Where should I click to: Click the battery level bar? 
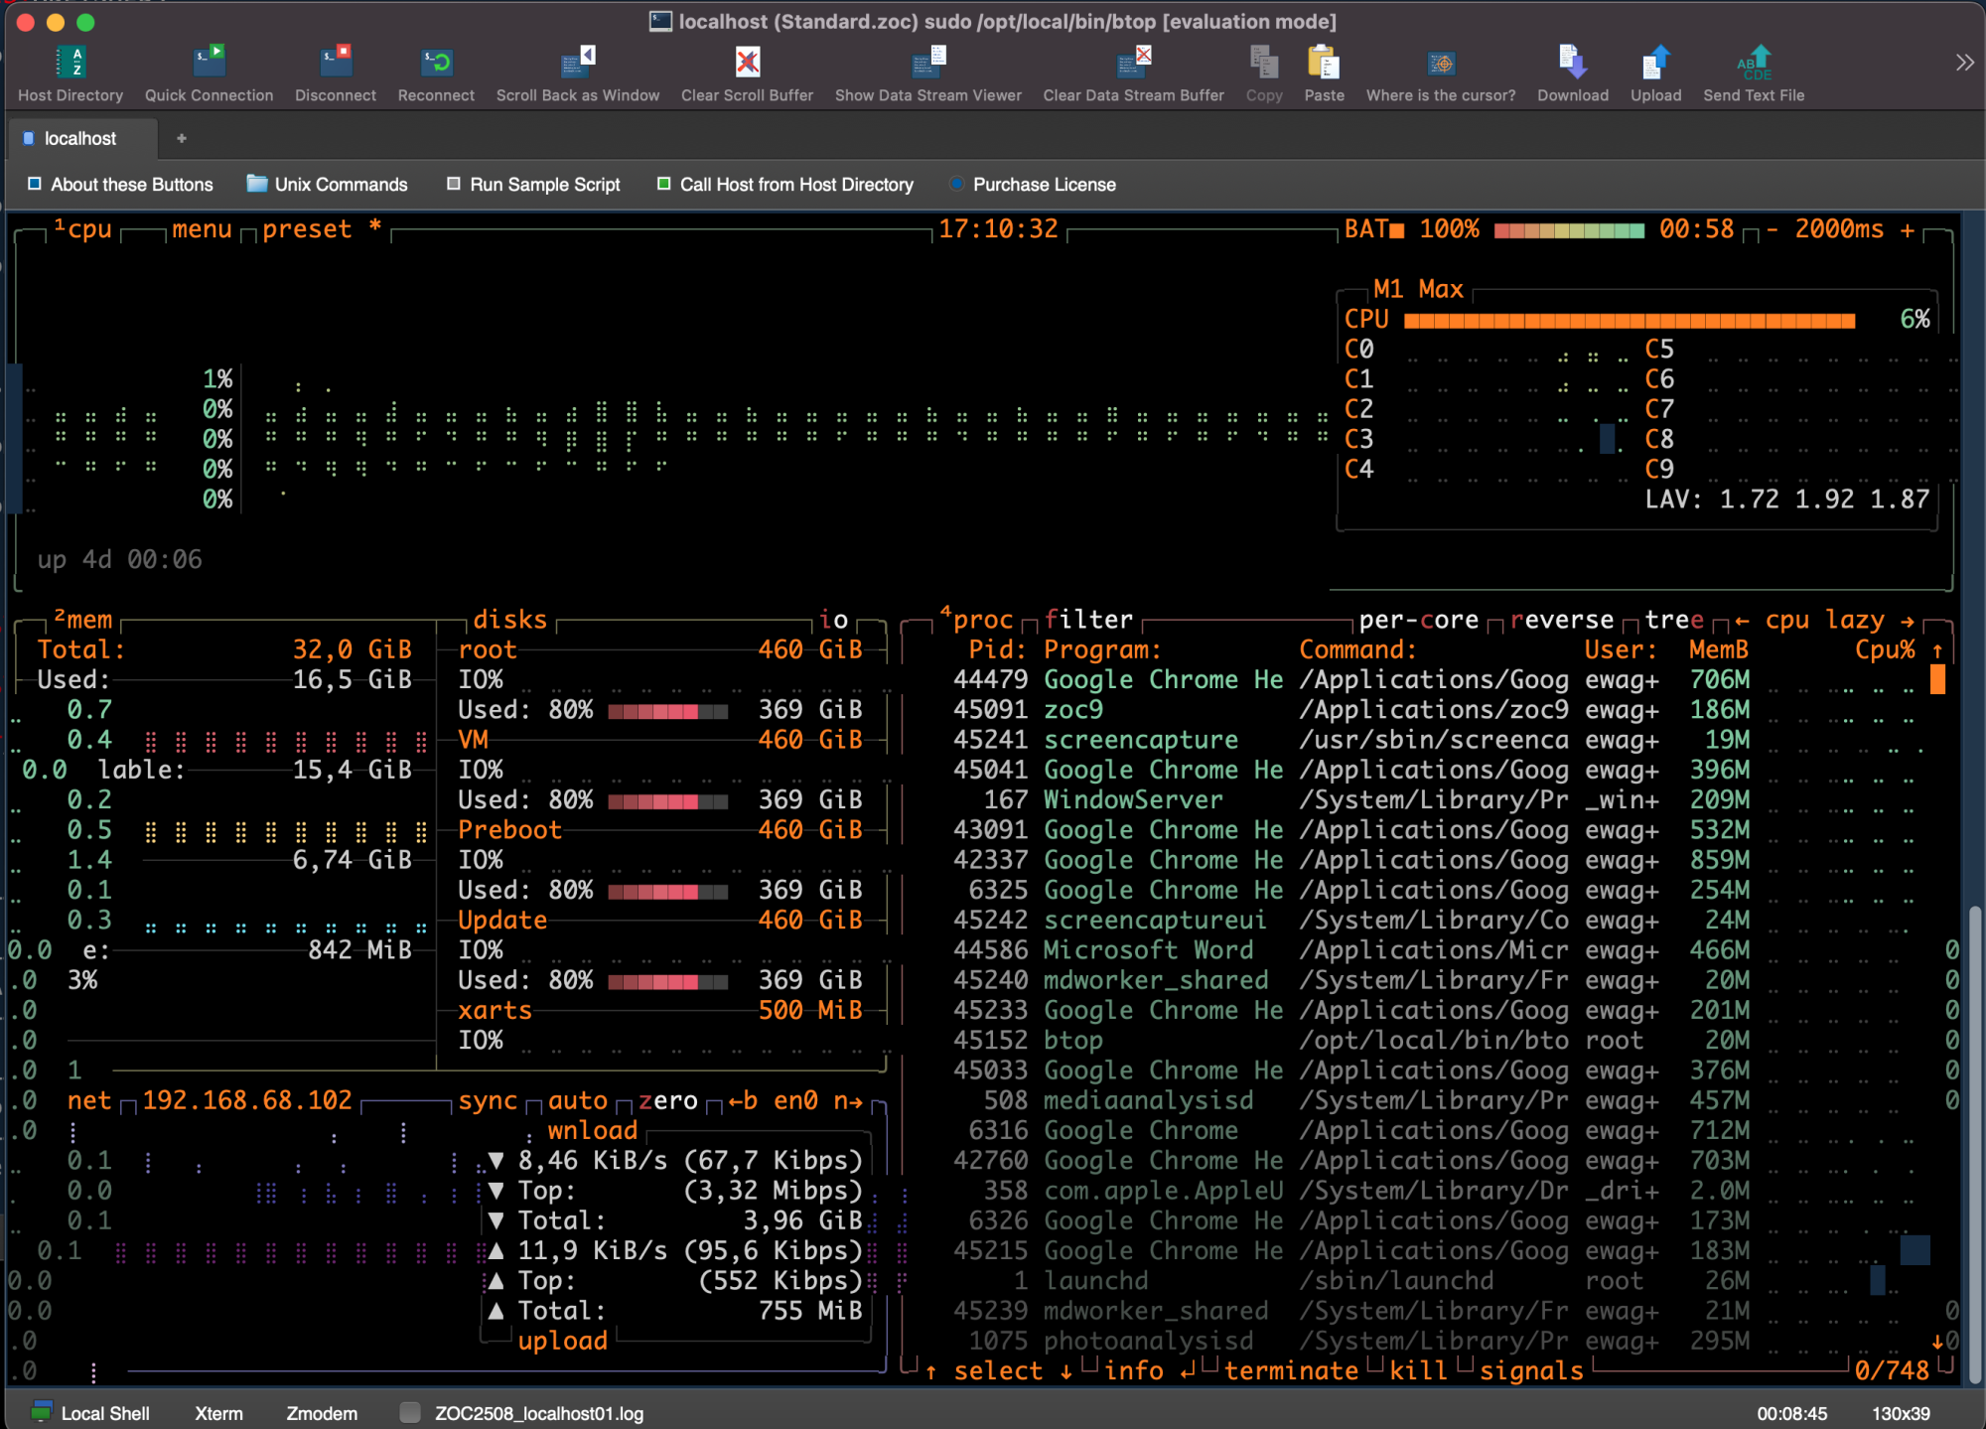click(x=1569, y=230)
